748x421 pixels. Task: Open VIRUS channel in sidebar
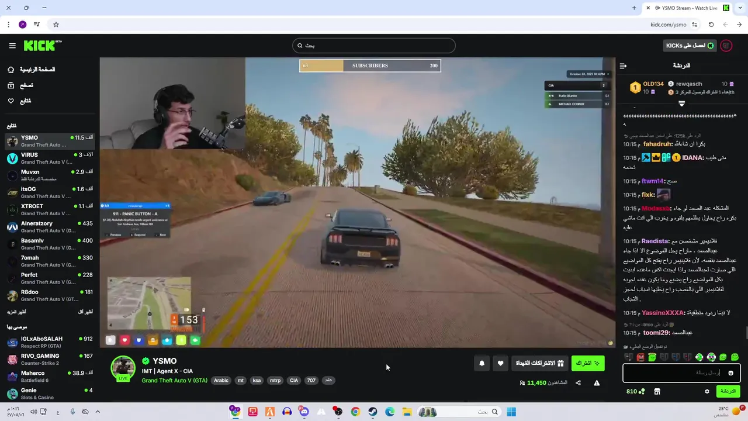50,158
